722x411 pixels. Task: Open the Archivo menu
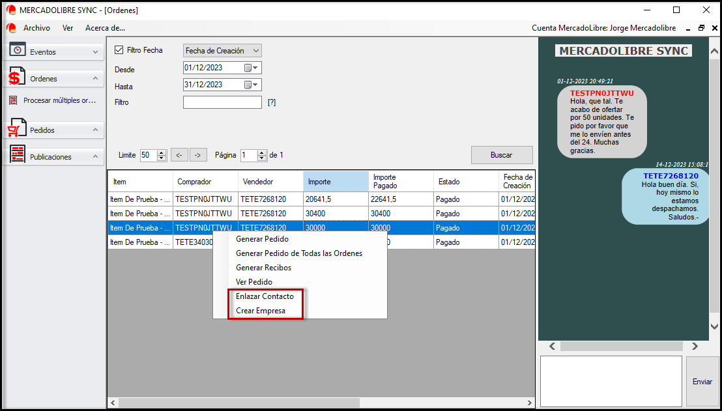[37, 28]
